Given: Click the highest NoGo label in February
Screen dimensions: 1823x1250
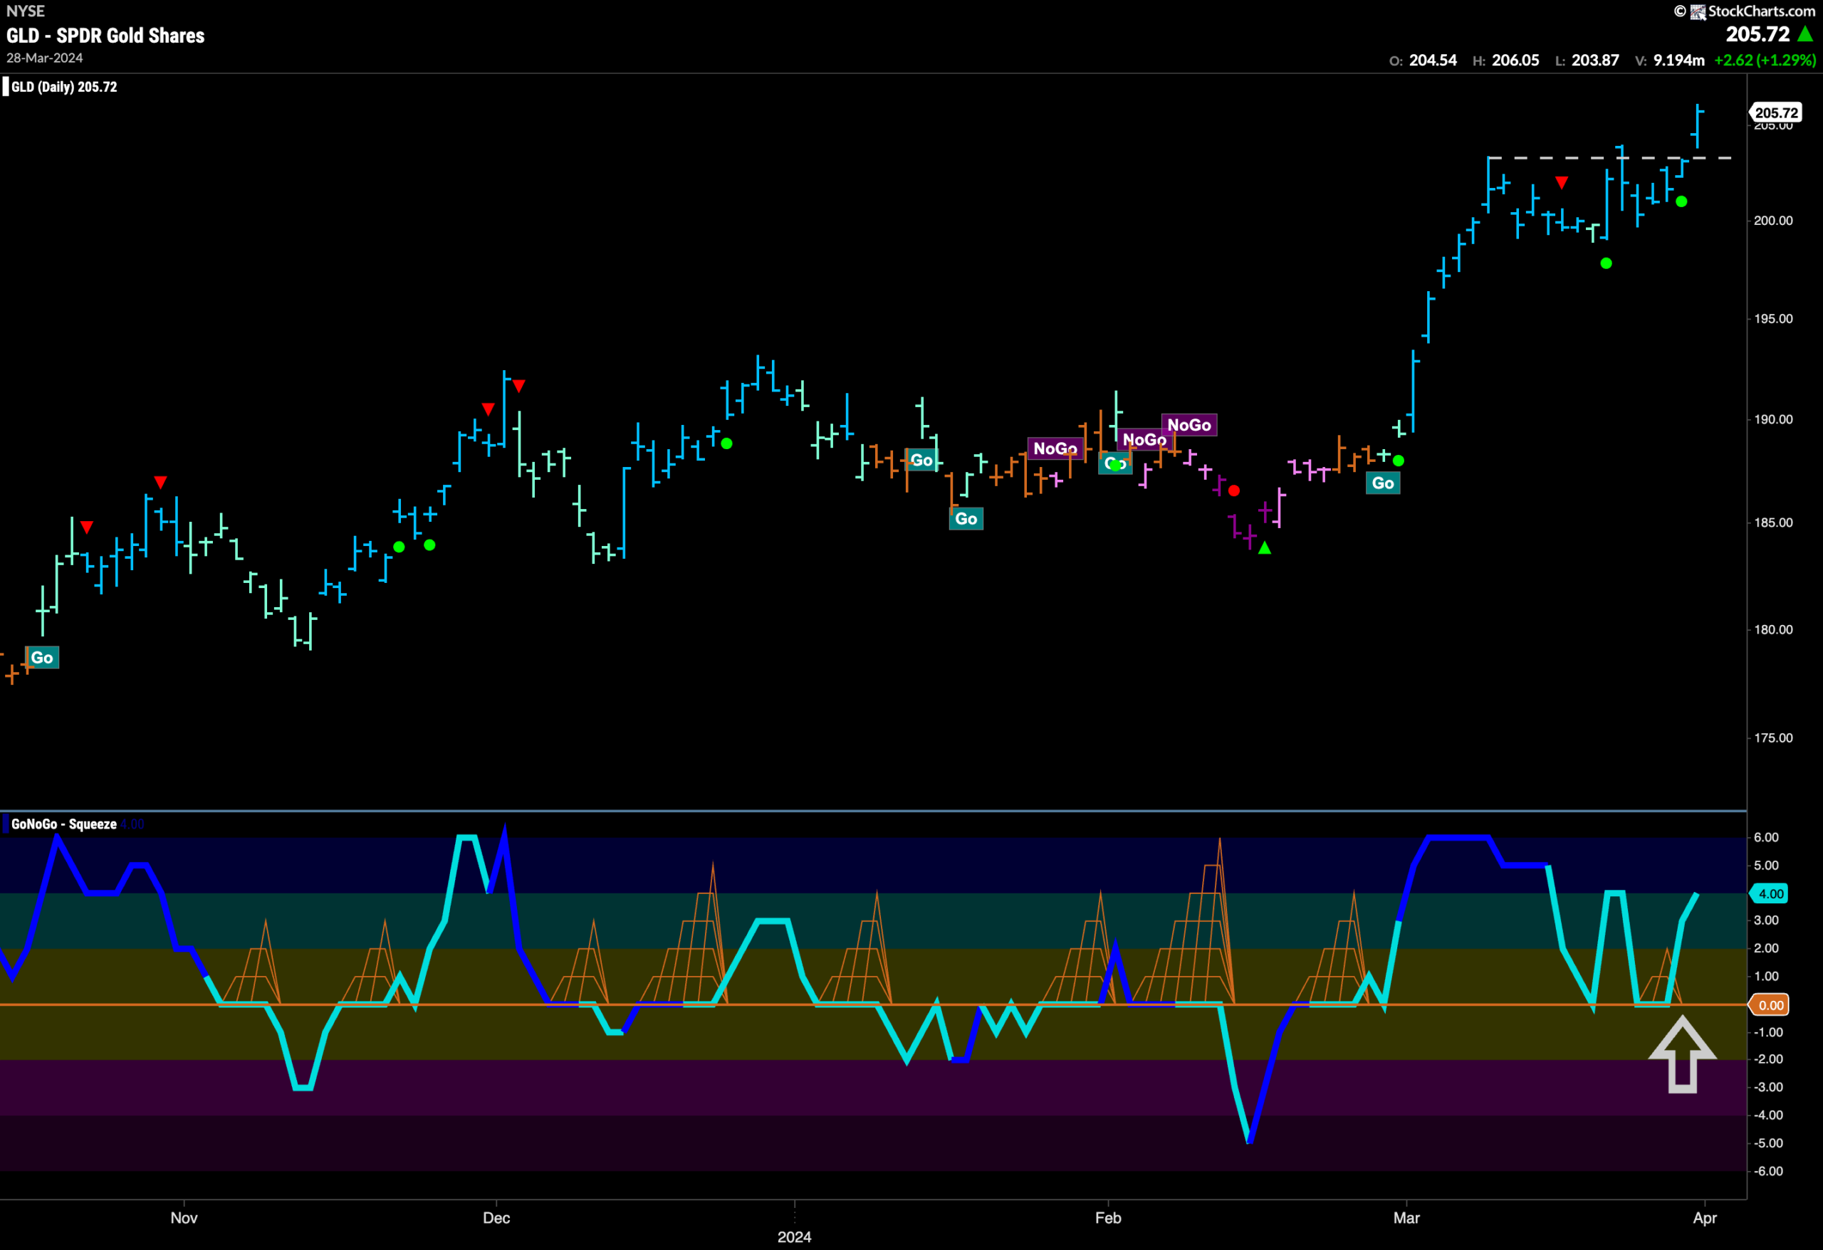Looking at the screenshot, I should (1189, 425).
